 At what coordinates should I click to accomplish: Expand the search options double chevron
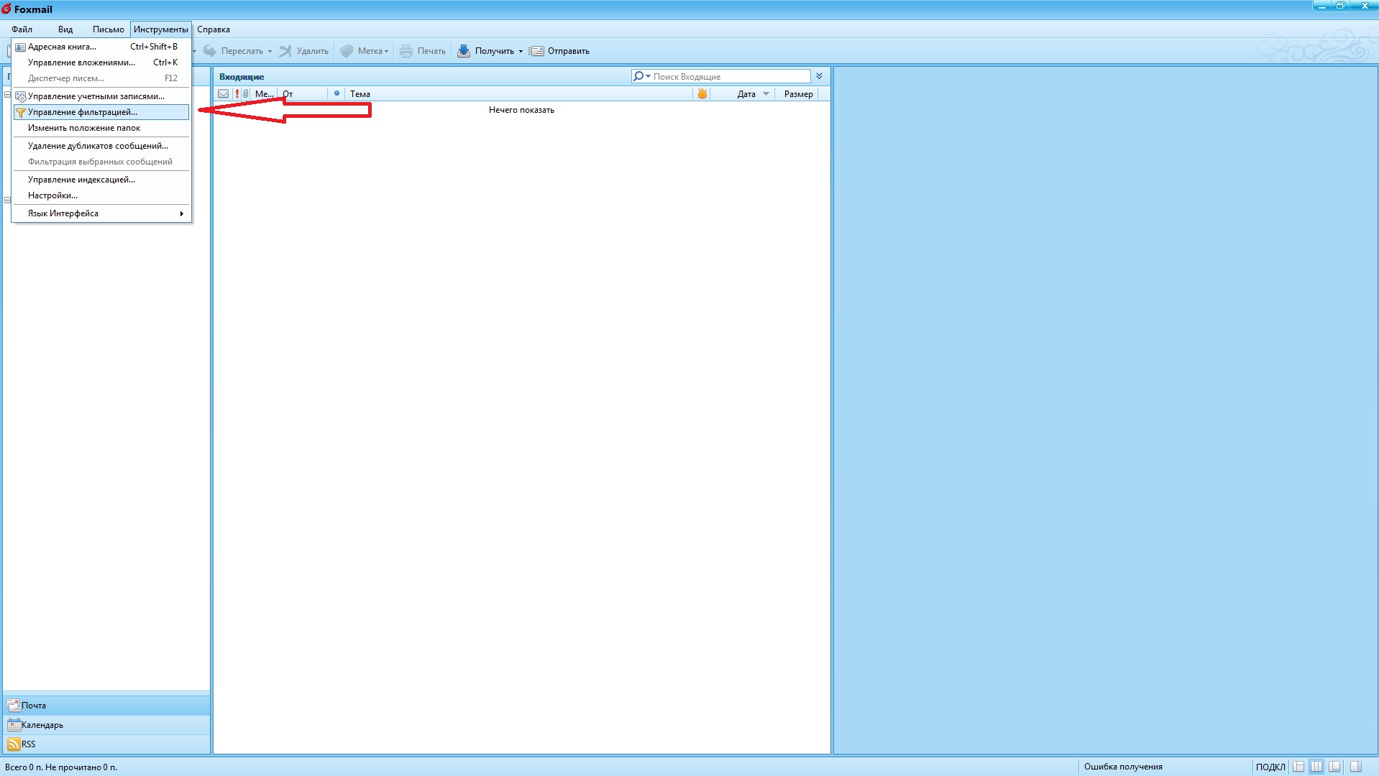[x=819, y=76]
